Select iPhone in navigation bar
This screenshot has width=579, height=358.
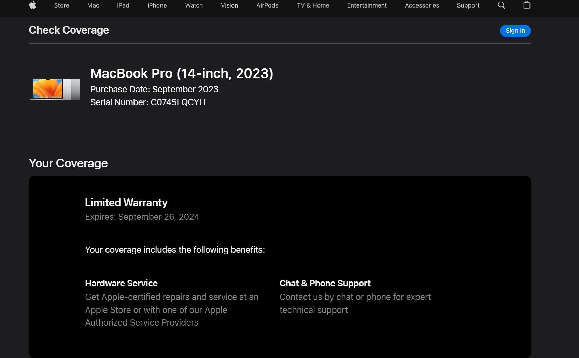pos(157,5)
